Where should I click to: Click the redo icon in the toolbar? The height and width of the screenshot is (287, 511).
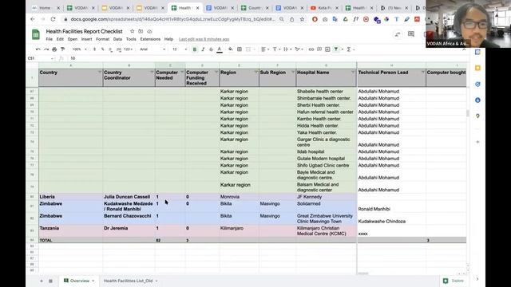pyautogui.click(x=46, y=49)
